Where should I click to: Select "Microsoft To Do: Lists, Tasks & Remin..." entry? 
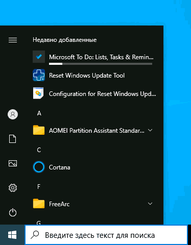point(101,57)
